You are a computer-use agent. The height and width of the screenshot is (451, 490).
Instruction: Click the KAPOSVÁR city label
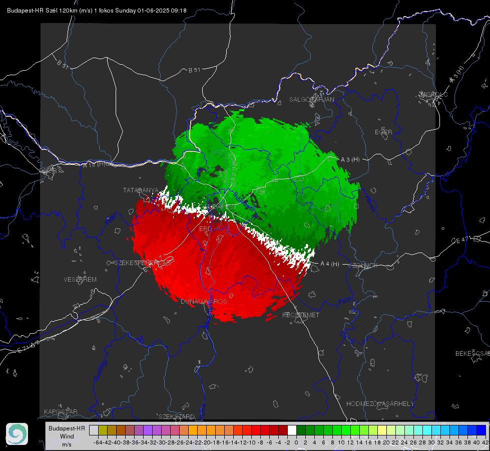pos(61,411)
